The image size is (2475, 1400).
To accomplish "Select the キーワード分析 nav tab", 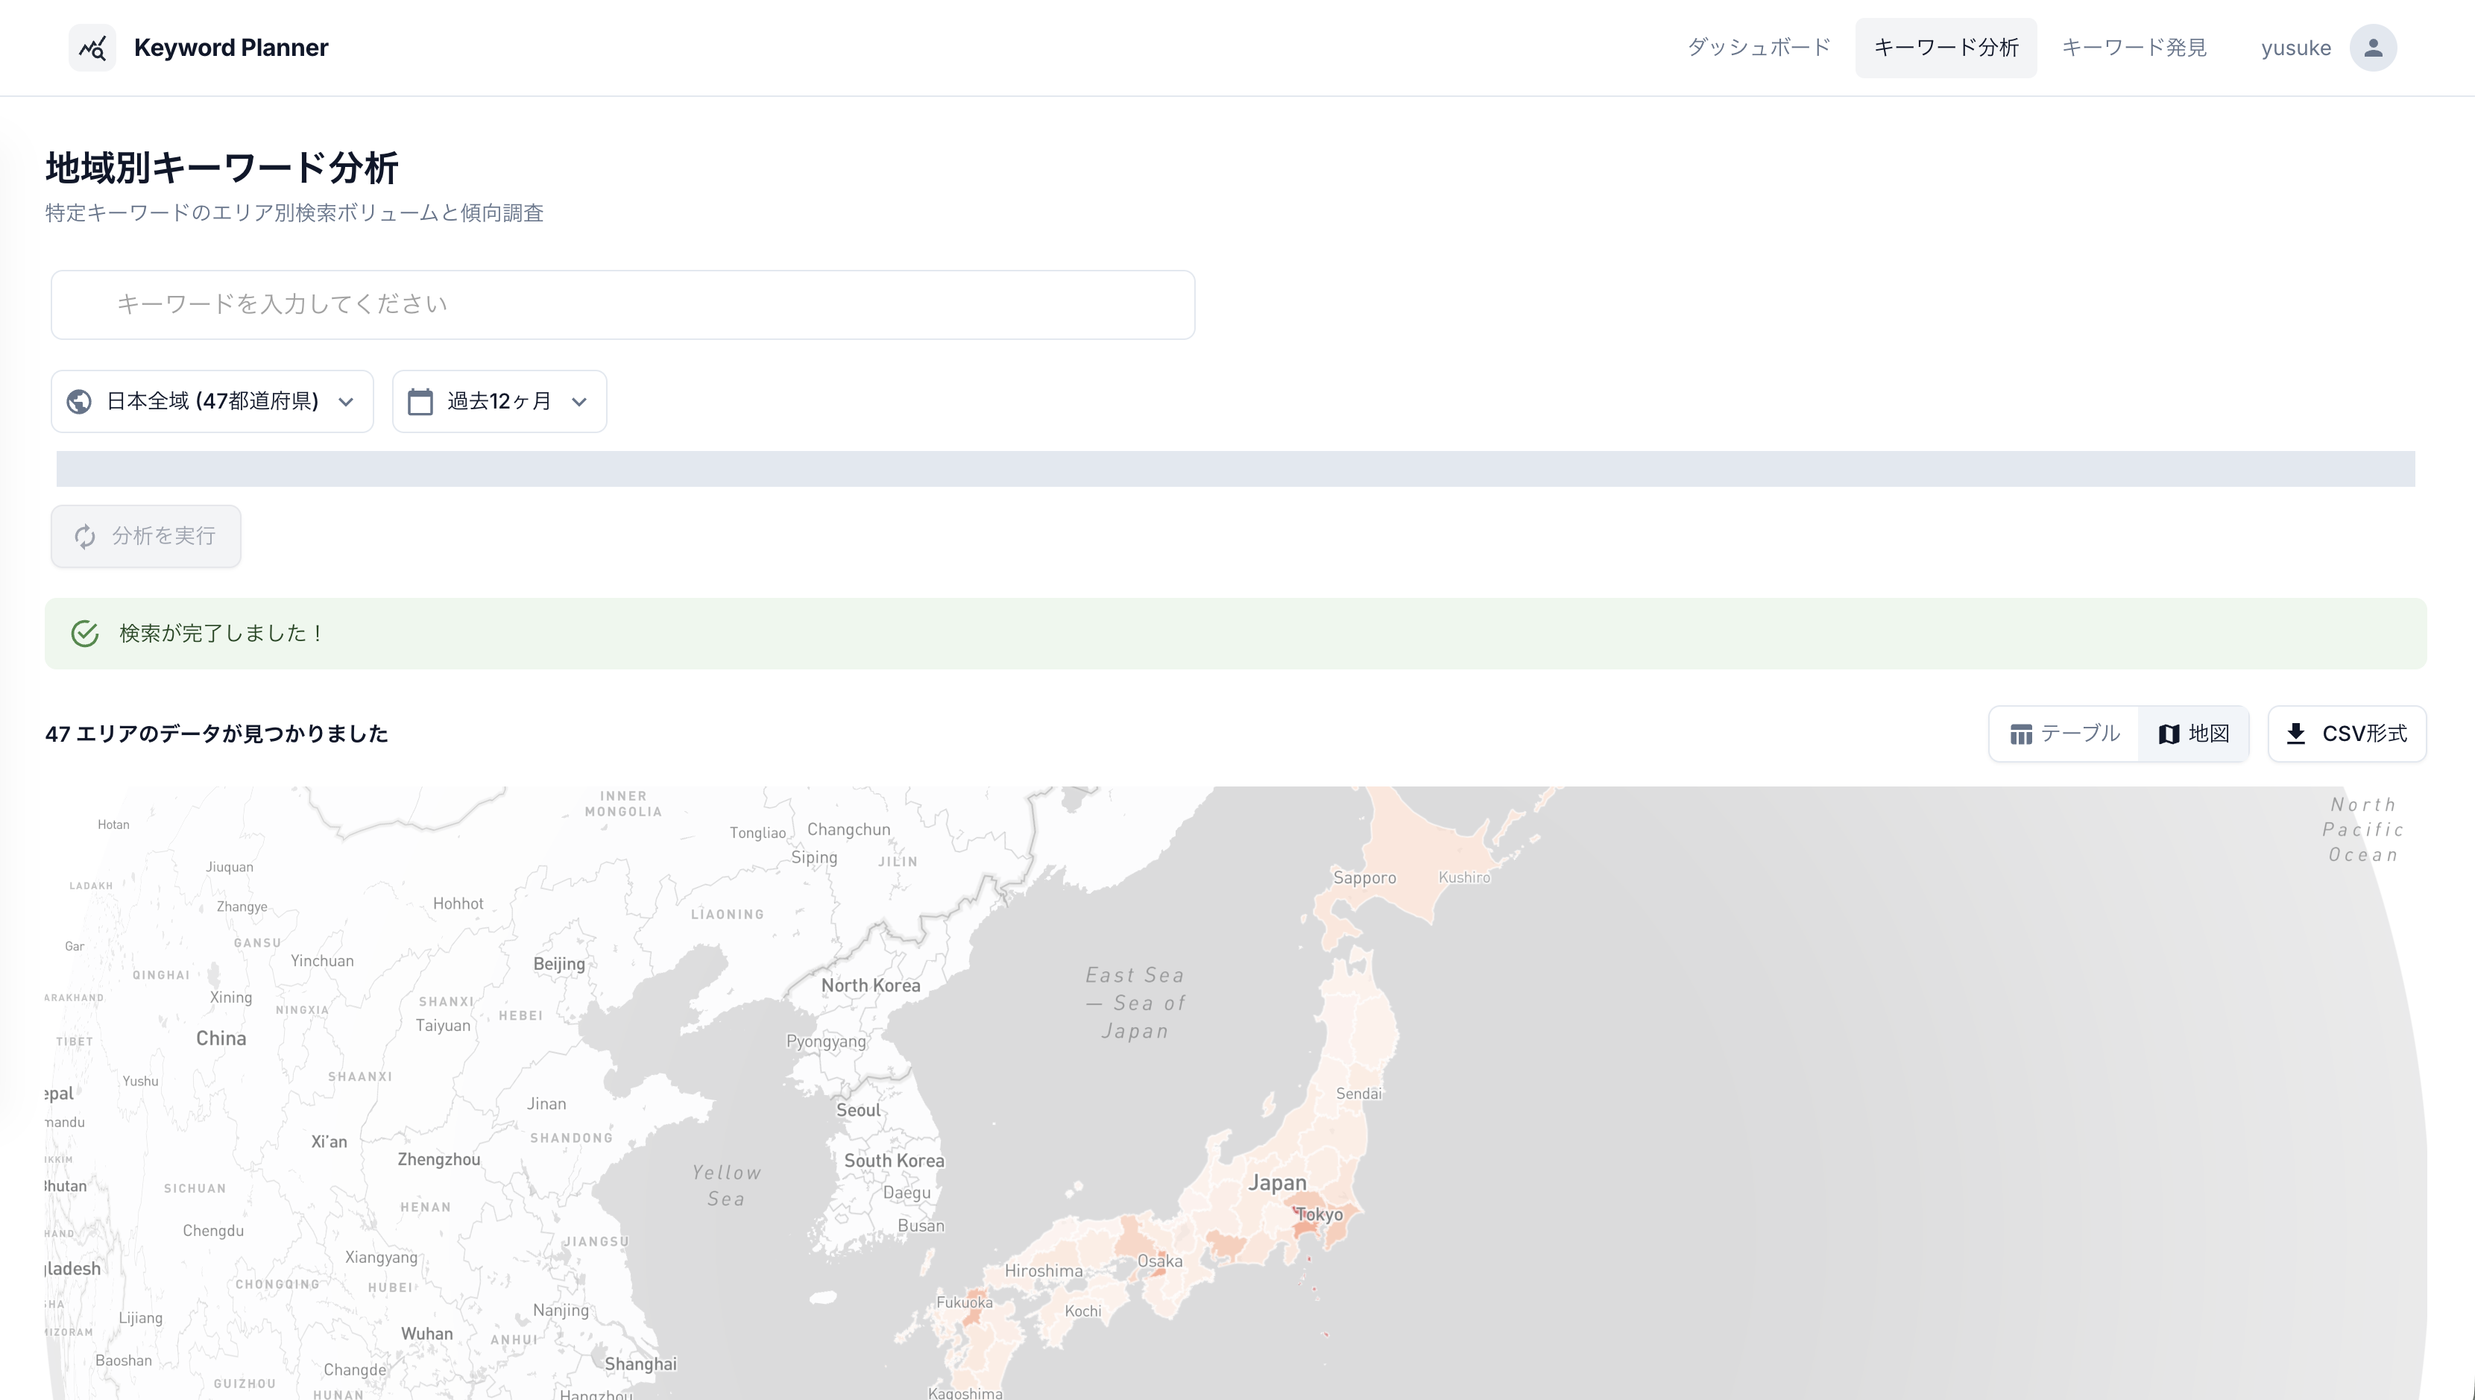I will pos(1945,48).
